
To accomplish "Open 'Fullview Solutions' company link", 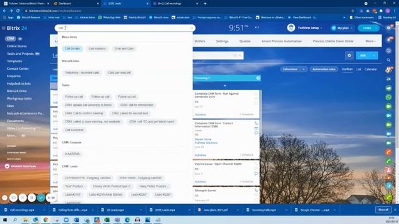I will pyautogui.click(x=206, y=142).
